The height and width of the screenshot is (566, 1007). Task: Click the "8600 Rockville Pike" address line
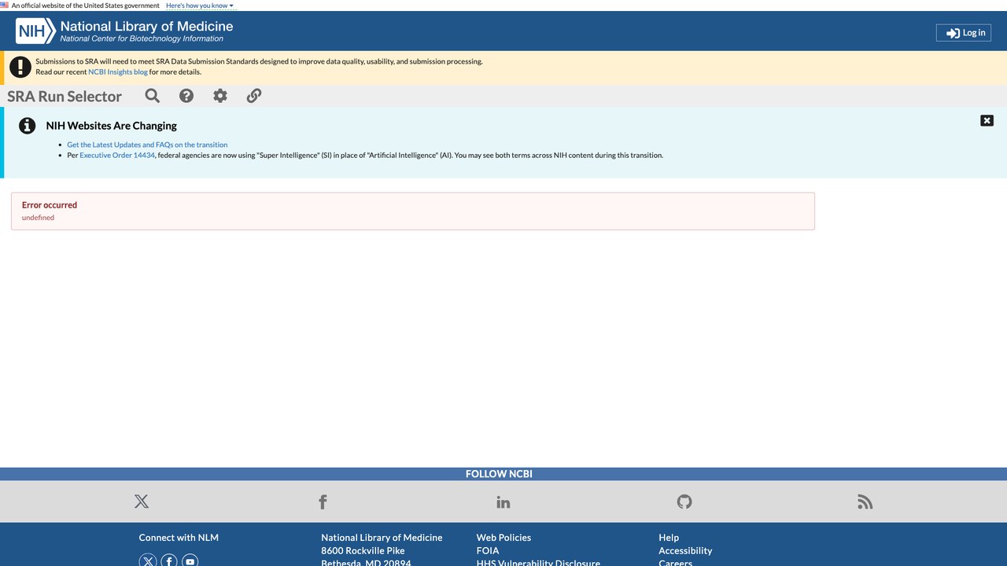point(363,551)
